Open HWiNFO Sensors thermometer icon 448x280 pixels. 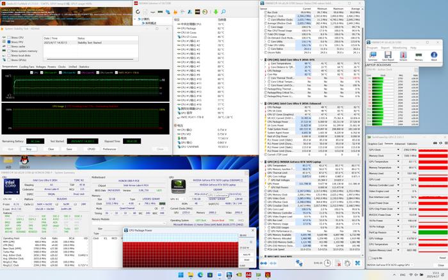click(403, 56)
